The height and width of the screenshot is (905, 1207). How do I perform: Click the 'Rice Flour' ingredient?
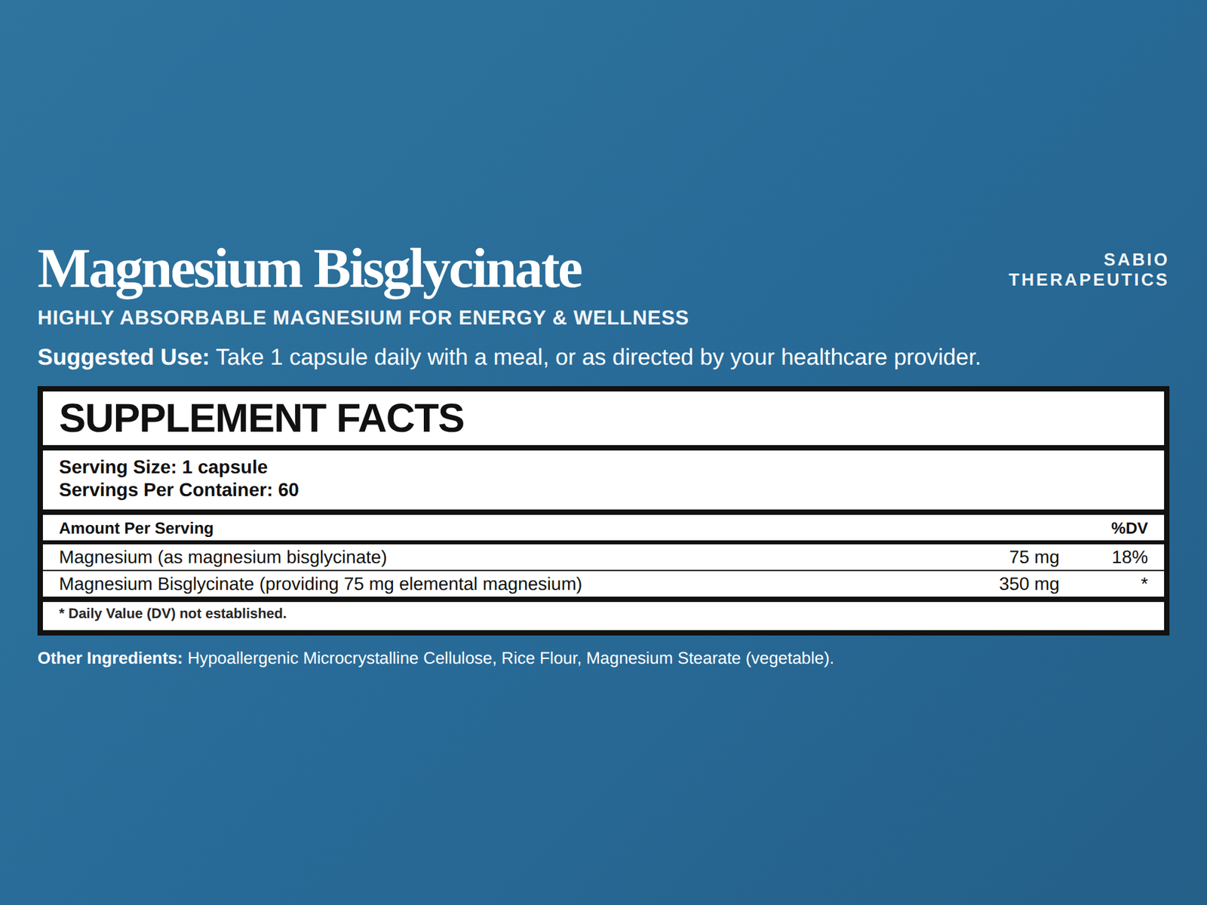(x=540, y=658)
